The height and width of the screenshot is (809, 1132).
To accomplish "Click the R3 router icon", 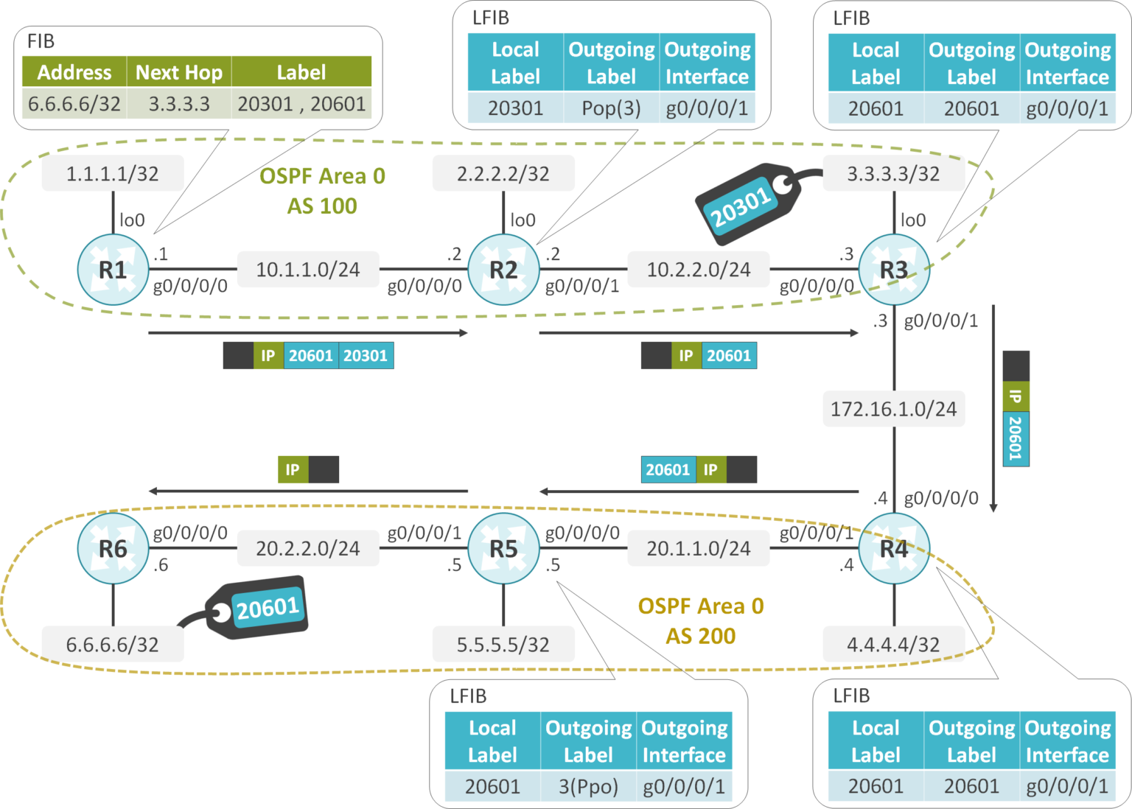I will pyautogui.click(x=894, y=270).
